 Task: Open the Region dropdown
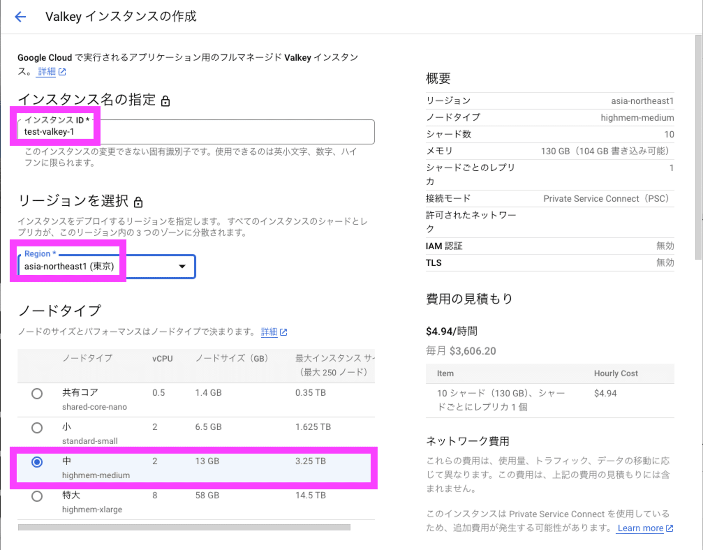[107, 266]
